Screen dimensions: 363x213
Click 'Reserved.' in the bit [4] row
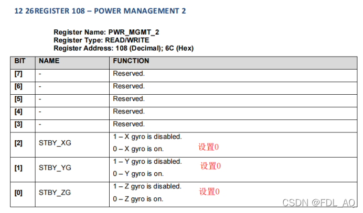point(129,111)
